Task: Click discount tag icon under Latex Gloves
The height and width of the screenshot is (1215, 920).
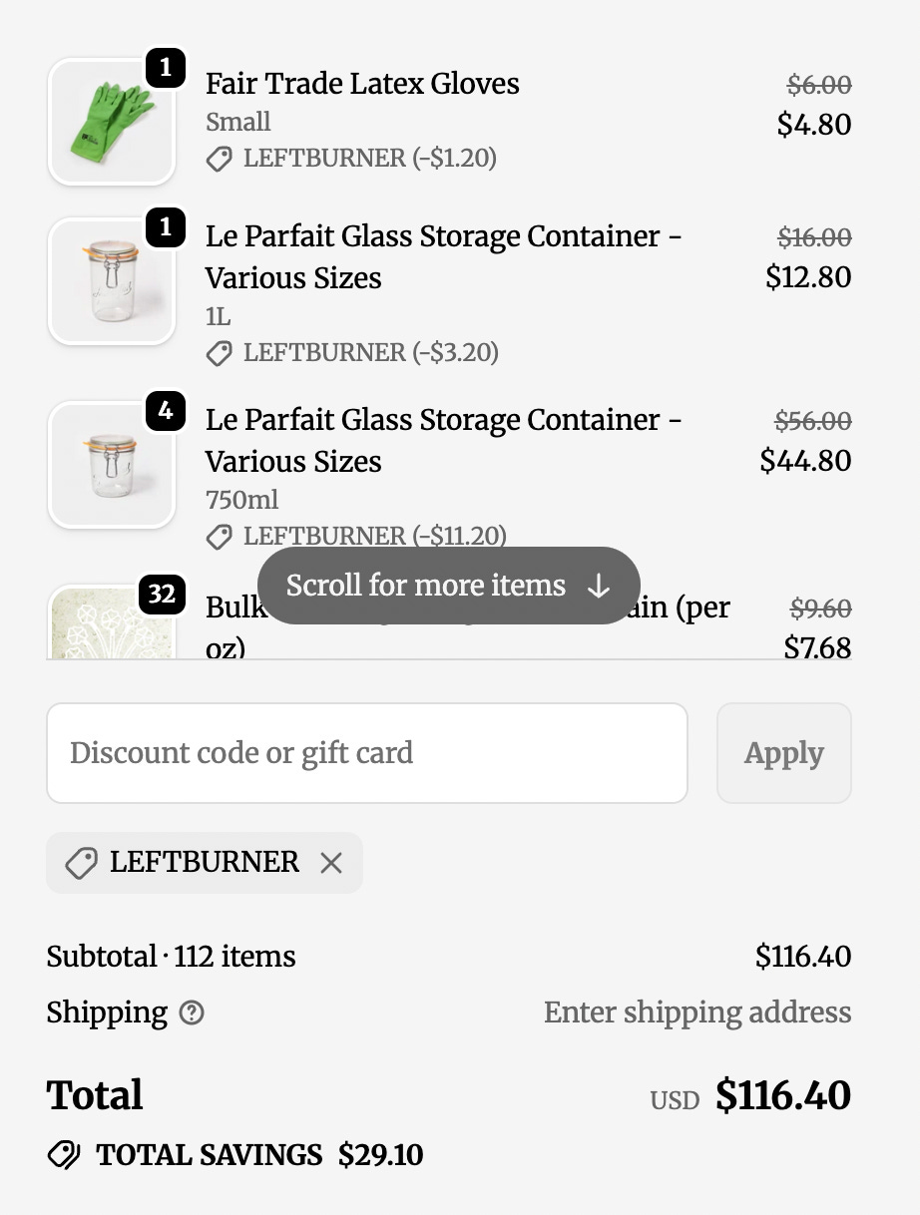Action: click(219, 159)
